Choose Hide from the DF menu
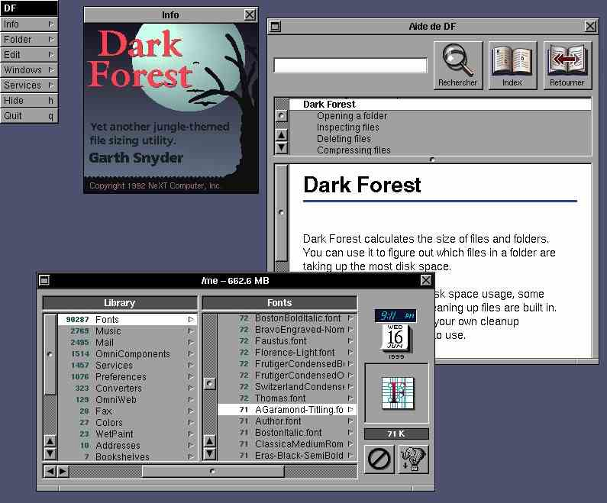The height and width of the screenshot is (503, 607). pos(29,101)
